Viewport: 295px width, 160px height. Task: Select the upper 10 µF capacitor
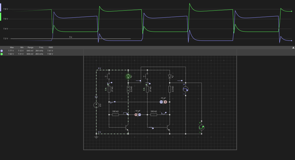(163, 102)
